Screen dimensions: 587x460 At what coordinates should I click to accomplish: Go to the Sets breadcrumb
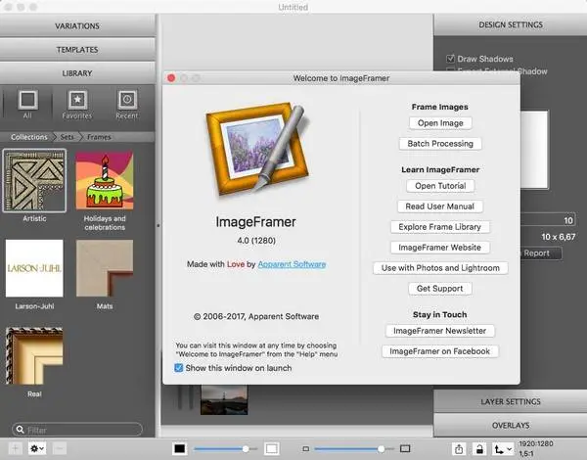coord(67,137)
